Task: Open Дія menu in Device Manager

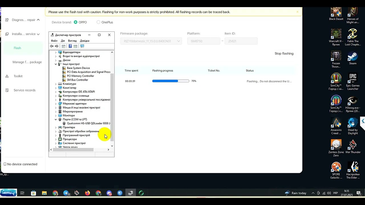Action: [x=63, y=41]
